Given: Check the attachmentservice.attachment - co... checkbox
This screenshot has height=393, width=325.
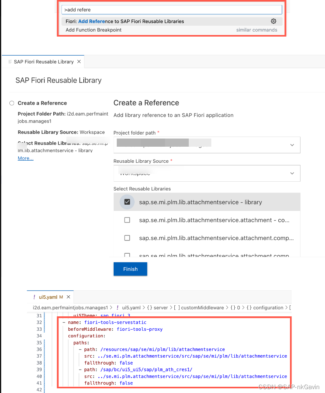Looking at the screenshot, I should click(x=127, y=220).
